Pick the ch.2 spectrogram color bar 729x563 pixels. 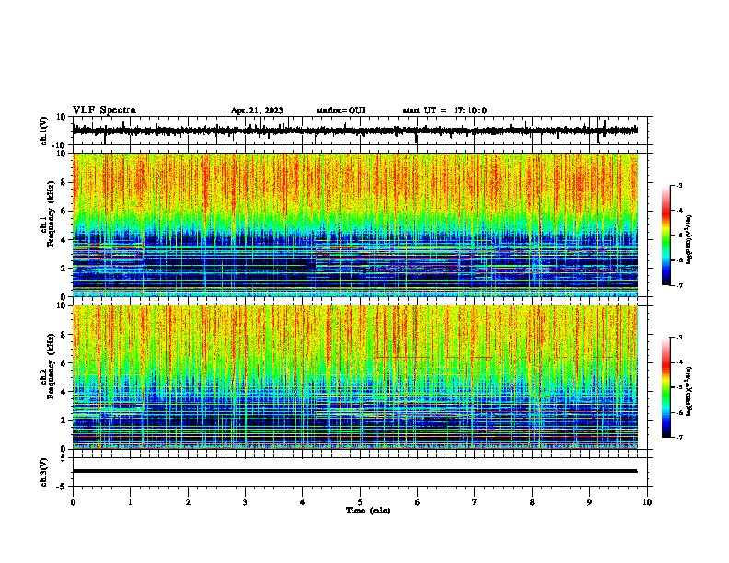click(x=666, y=387)
